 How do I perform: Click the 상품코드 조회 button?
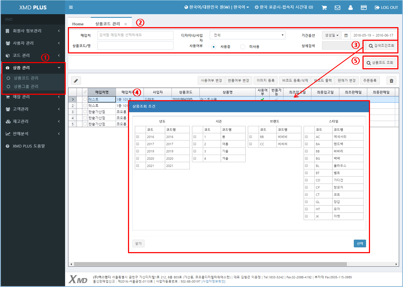(380, 63)
